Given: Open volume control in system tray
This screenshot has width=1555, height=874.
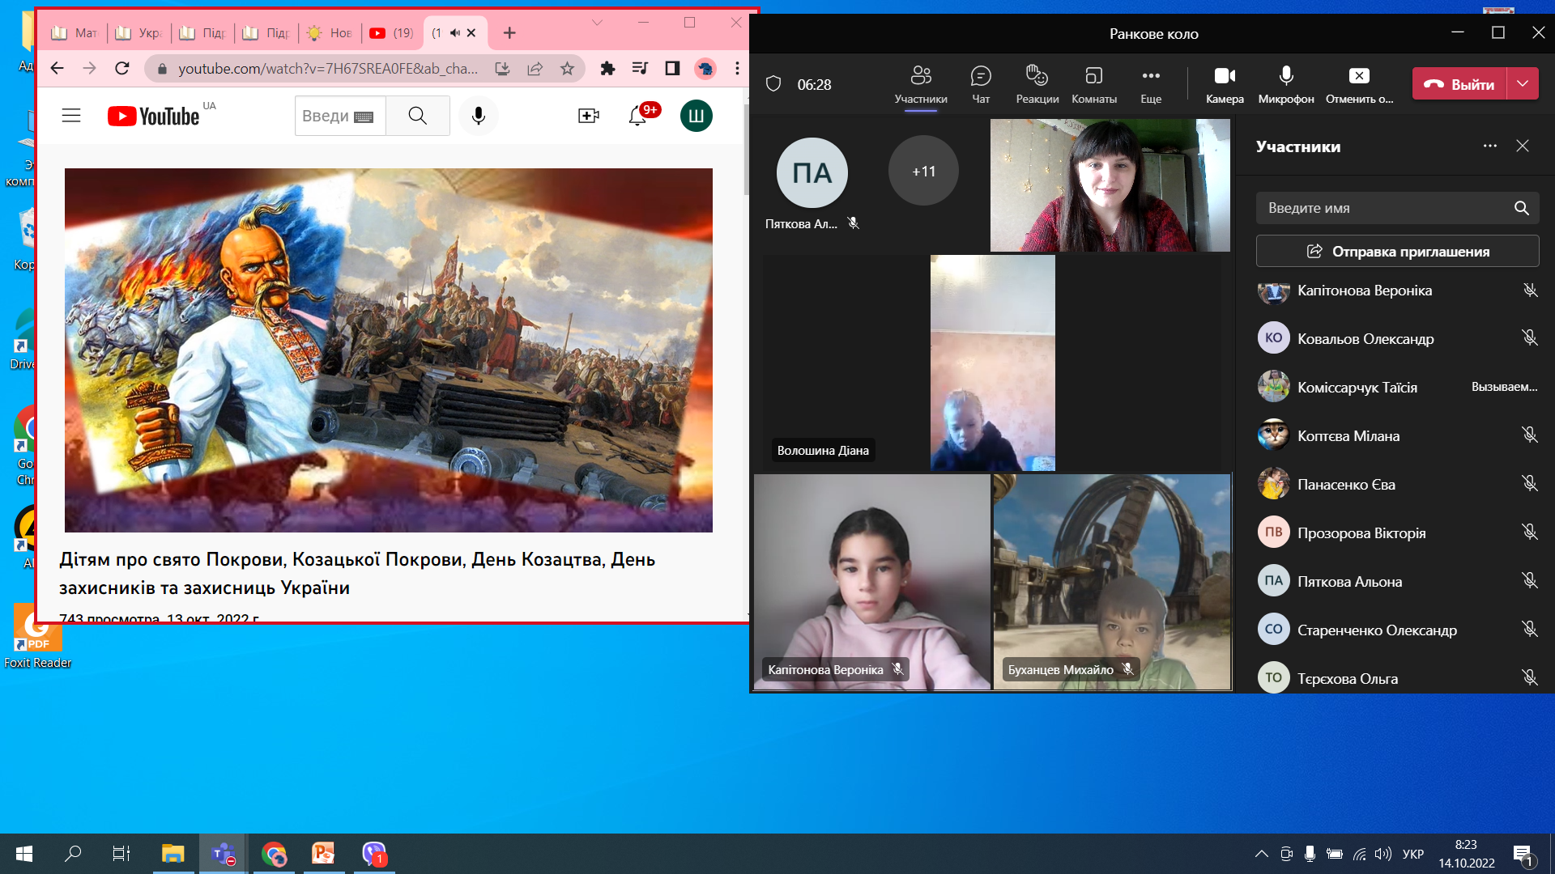Looking at the screenshot, I should pyautogui.click(x=1383, y=854).
